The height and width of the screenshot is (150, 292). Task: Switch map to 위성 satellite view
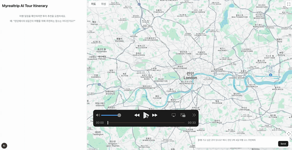click(x=104, y=4)
